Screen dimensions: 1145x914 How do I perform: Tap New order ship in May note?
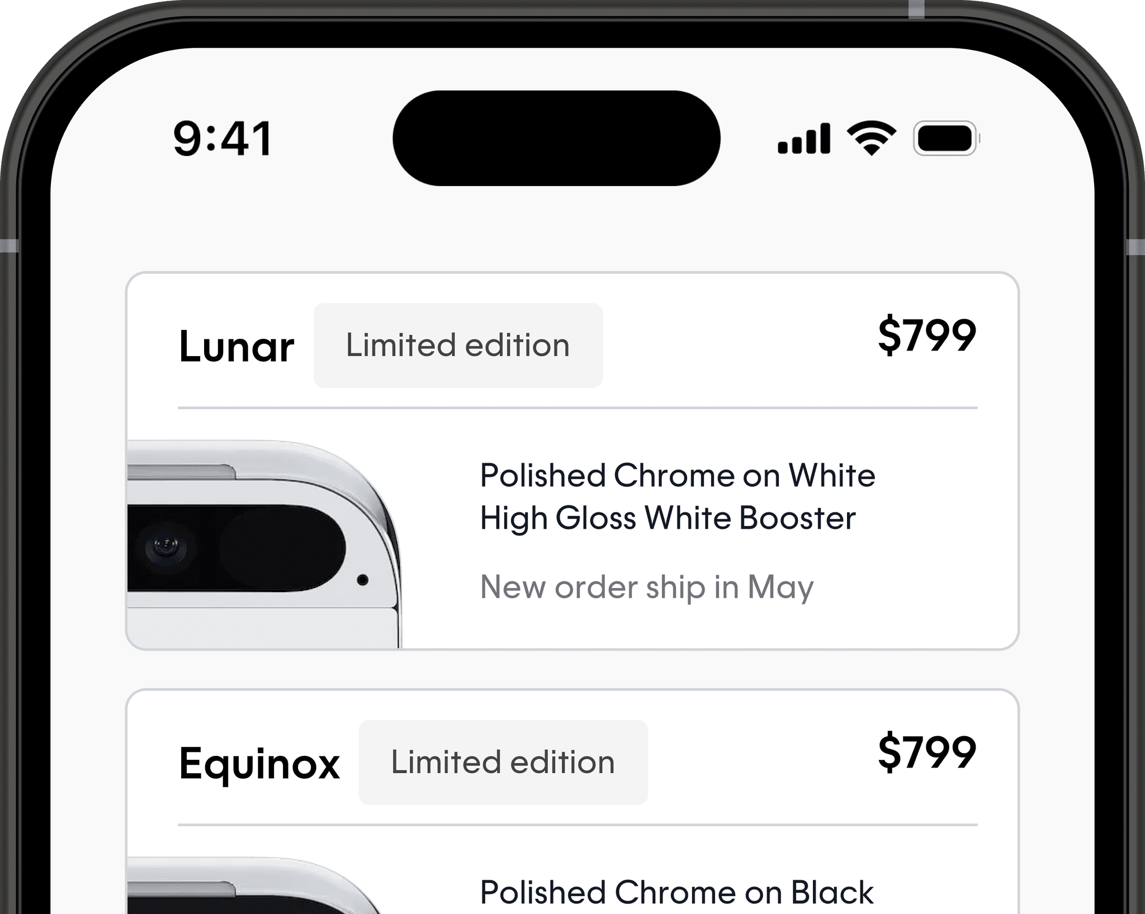(x=647, y=588)
